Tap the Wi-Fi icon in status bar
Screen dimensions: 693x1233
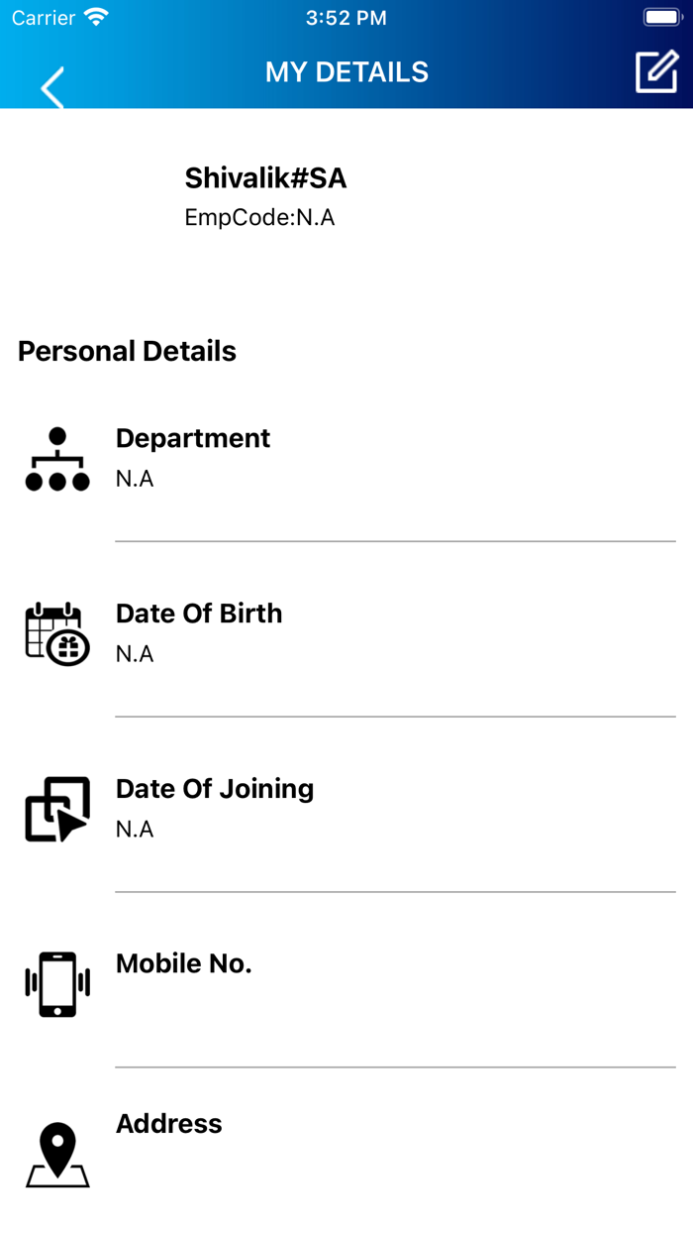[x=96, y=18]
